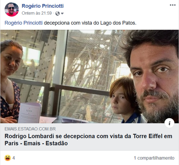
Task: Click tagged Rogério Princiotti in post text
Action: [23, 23]
